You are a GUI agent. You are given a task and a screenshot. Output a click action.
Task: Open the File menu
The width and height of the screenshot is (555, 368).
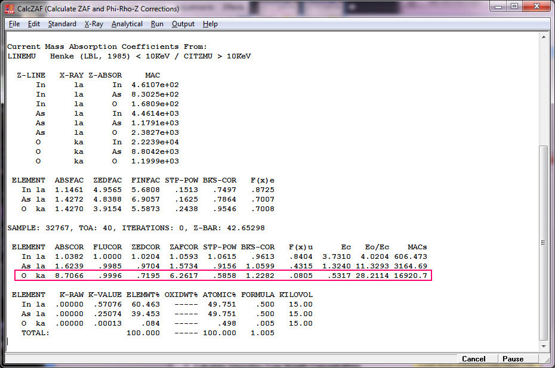point(14,24)
